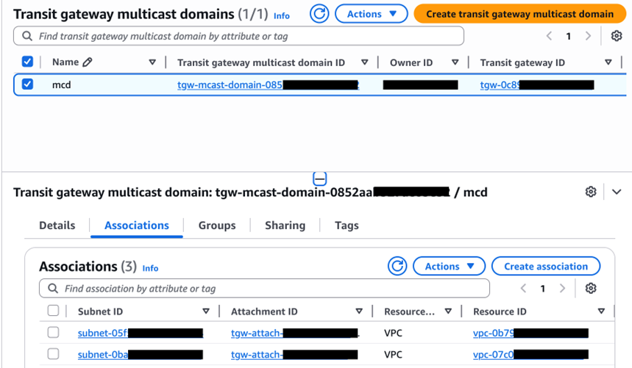632x368 pixels.
Task: Collapse the detail panel with chevron
Action: [617, 192]
